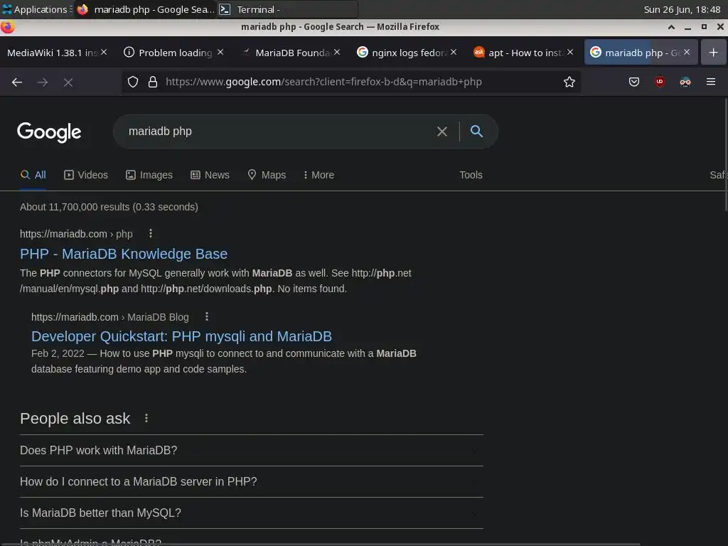Go back using the back arrow
Viewport: 728px width, 546px height.
point(17,82)
